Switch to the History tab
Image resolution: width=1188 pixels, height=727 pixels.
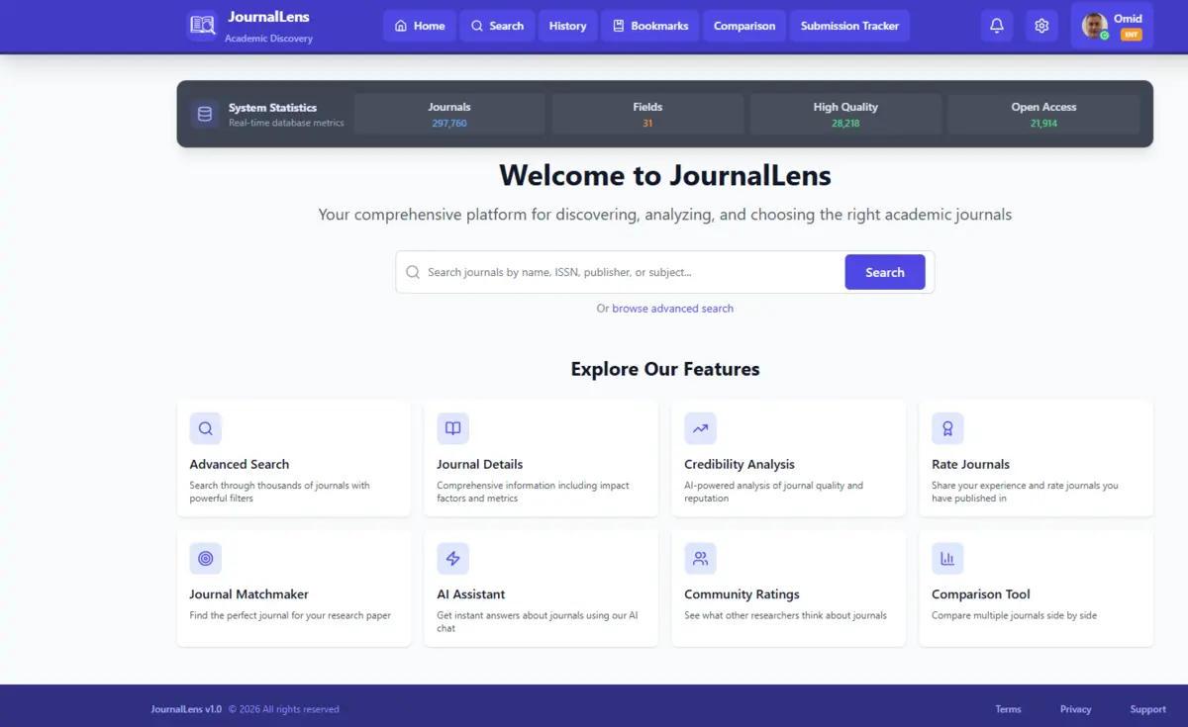point(567,26)
